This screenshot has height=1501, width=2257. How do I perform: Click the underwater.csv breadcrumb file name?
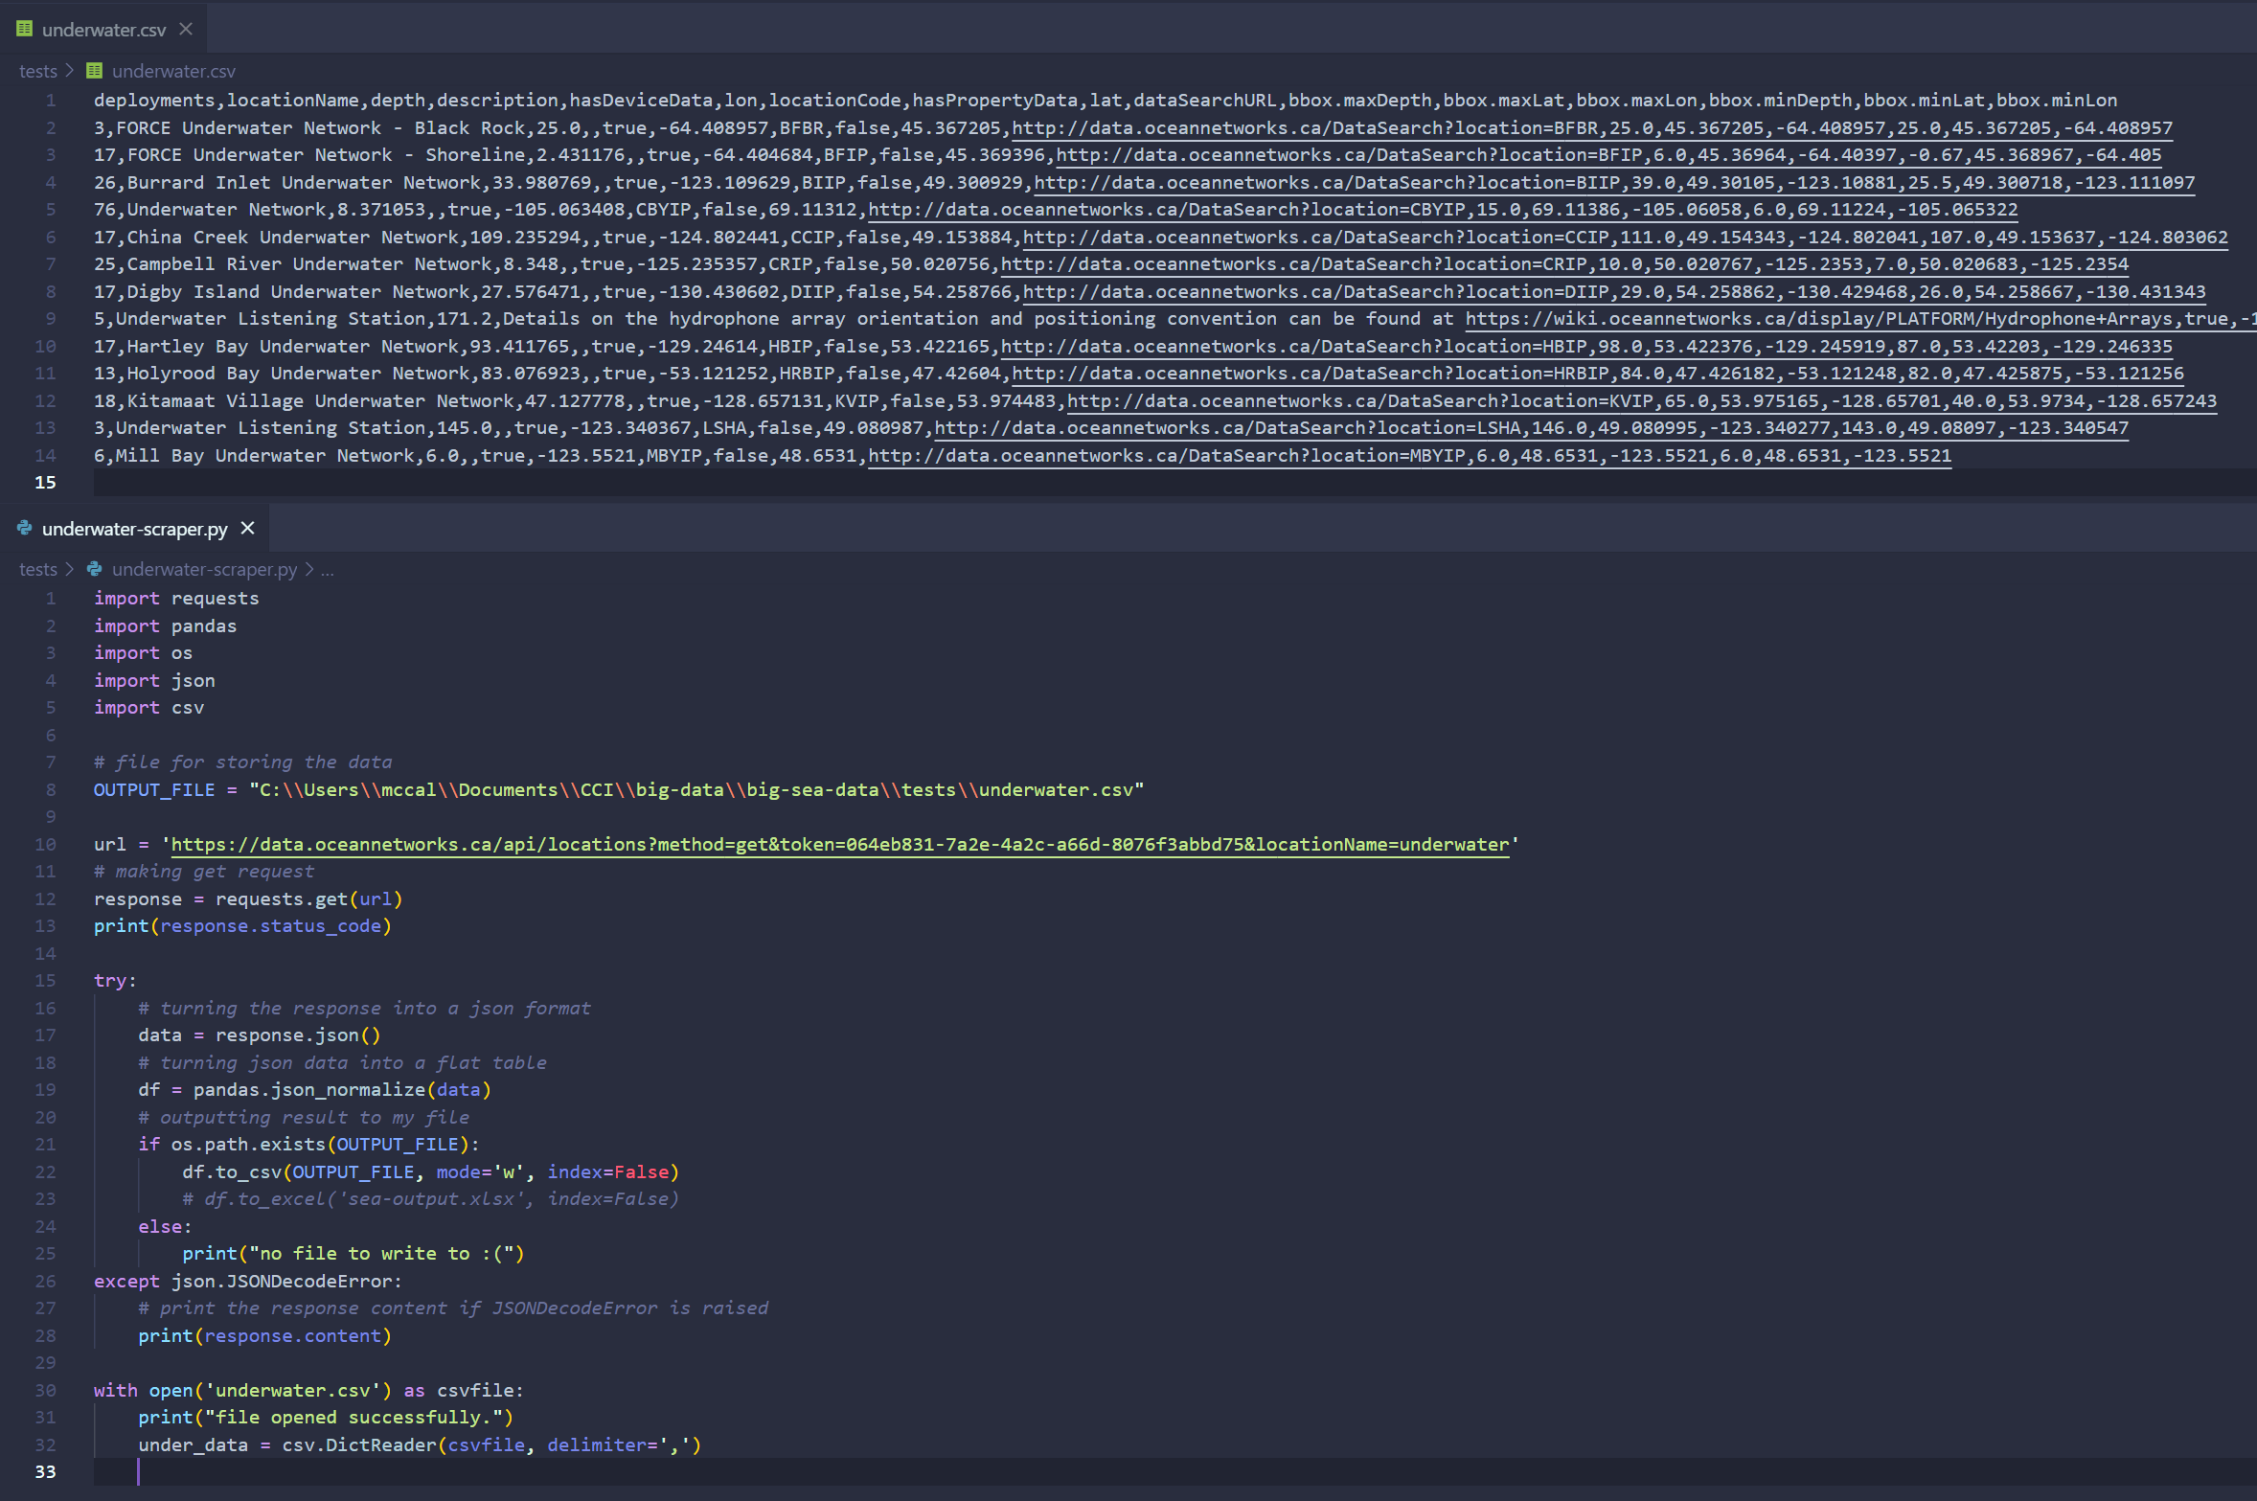tap(173, 71)
